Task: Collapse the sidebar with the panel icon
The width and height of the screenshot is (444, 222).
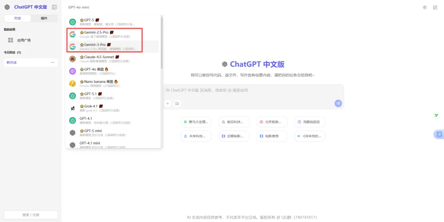Action: [54, 7]
